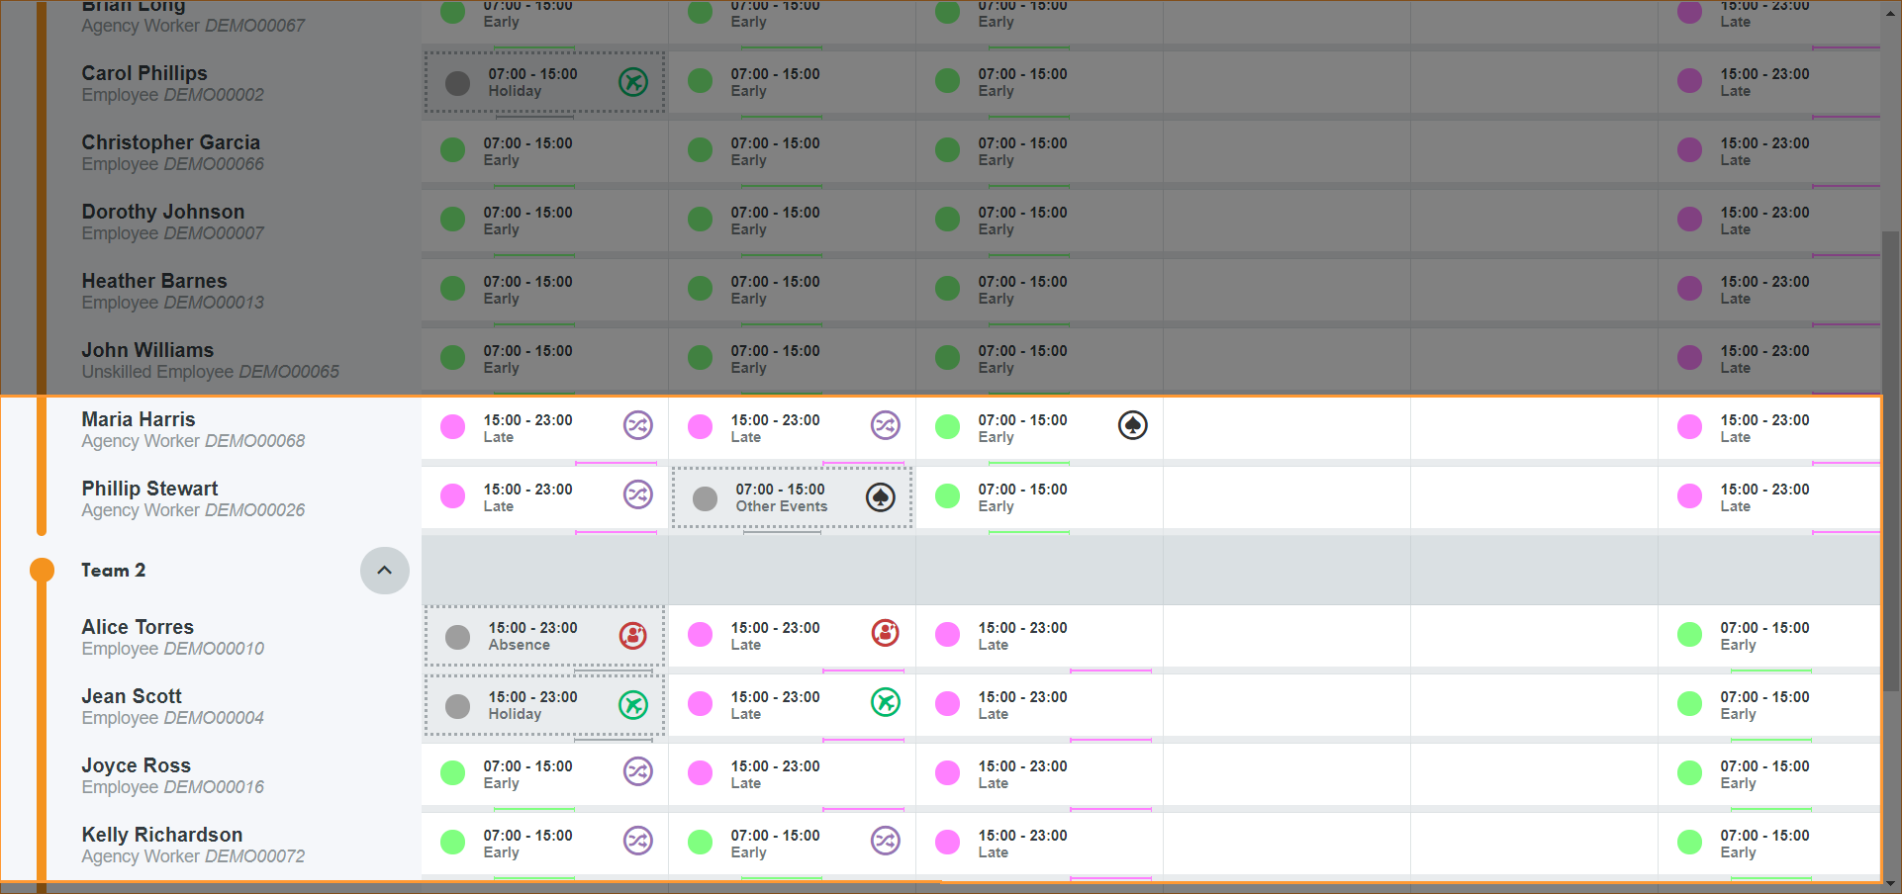Click holiday plane icon on Jean Scott Holiday shift
The width and height of the screenshot is (1902, 894).
(632, 704)
